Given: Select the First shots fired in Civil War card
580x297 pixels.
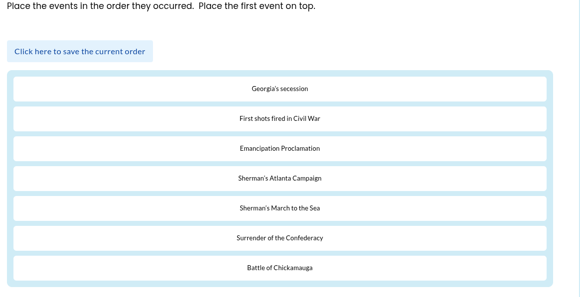Looking at the screenshot, I should click(x=280, y=118).
